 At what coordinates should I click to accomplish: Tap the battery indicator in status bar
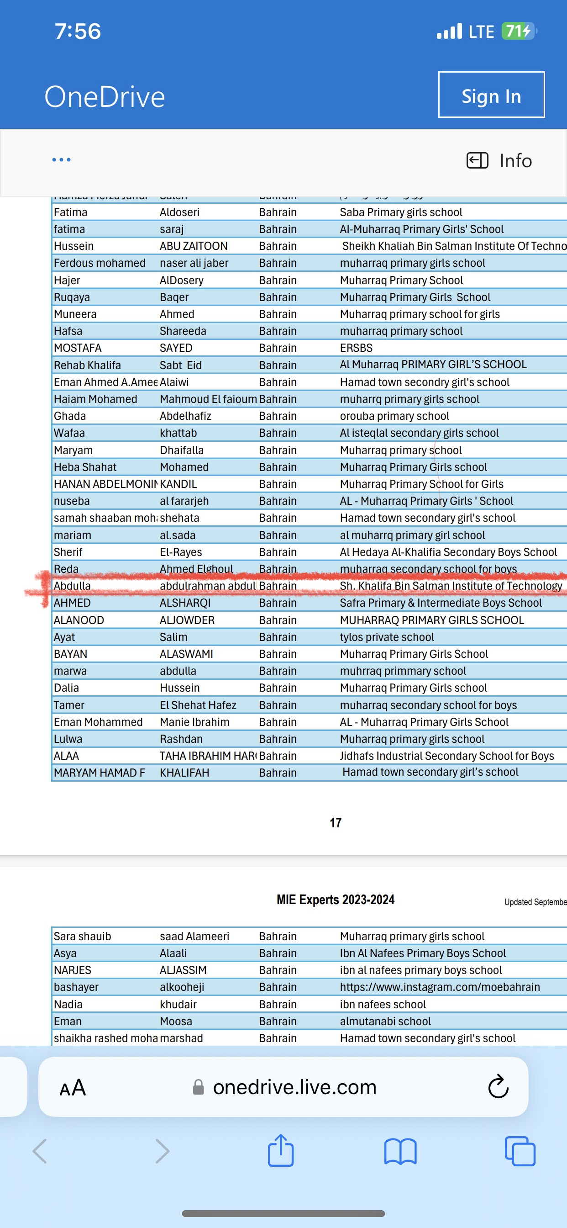519,32
